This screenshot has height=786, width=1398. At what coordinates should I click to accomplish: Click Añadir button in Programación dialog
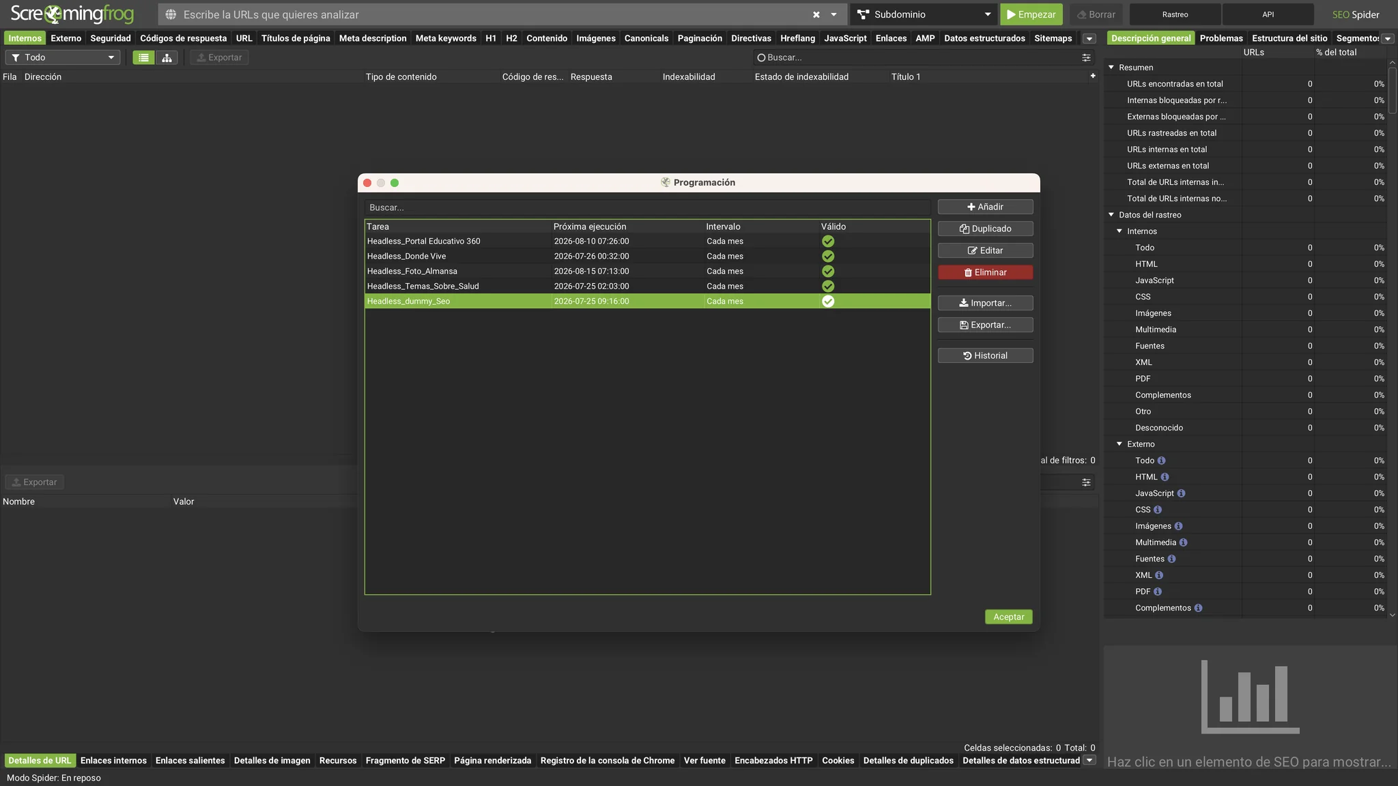pos(985,207)
